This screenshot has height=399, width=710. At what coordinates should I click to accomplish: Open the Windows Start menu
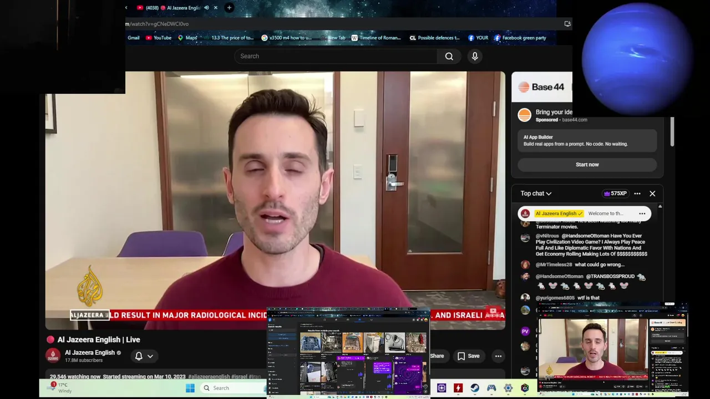point(190,388)
